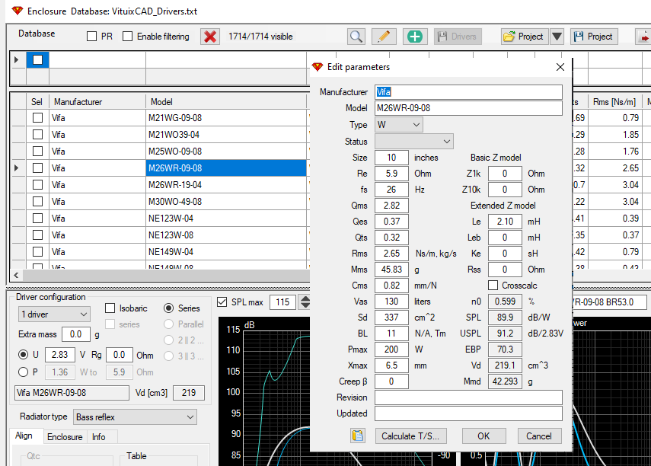
Task: Click the OK button in dialog
Action: click(483, 436)
